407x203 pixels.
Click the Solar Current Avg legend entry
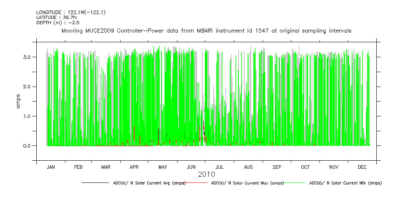[149, 183]
